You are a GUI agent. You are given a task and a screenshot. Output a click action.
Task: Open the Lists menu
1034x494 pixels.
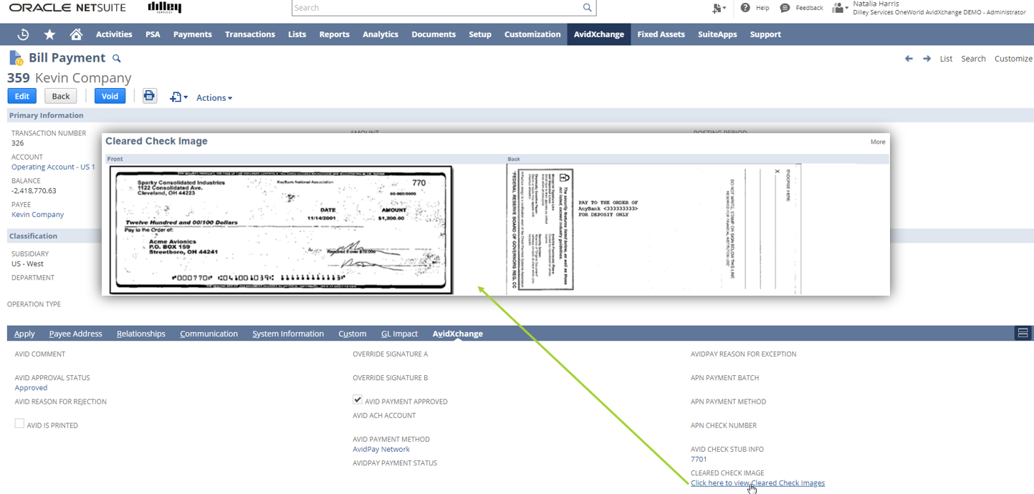tap(297, 34)
